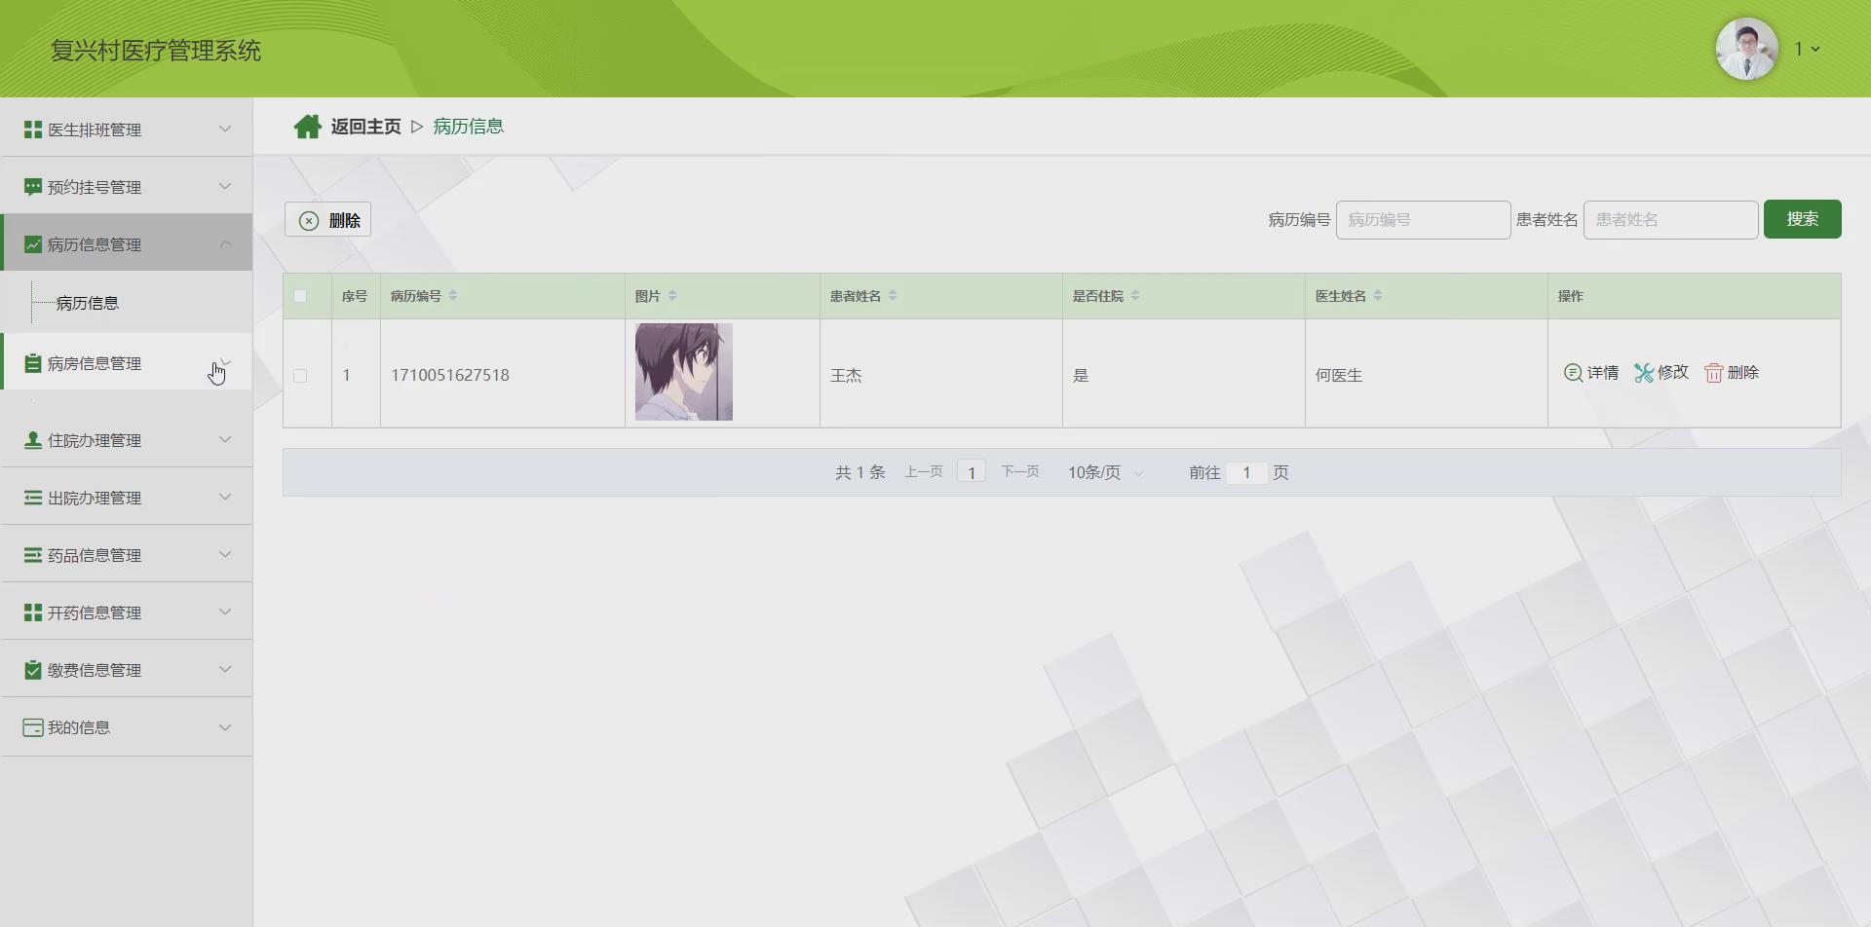The width and height of the screenshot is (1871, 927).
Task: Click the 医生排班管理 grid icon
Action: coord(33,130)
